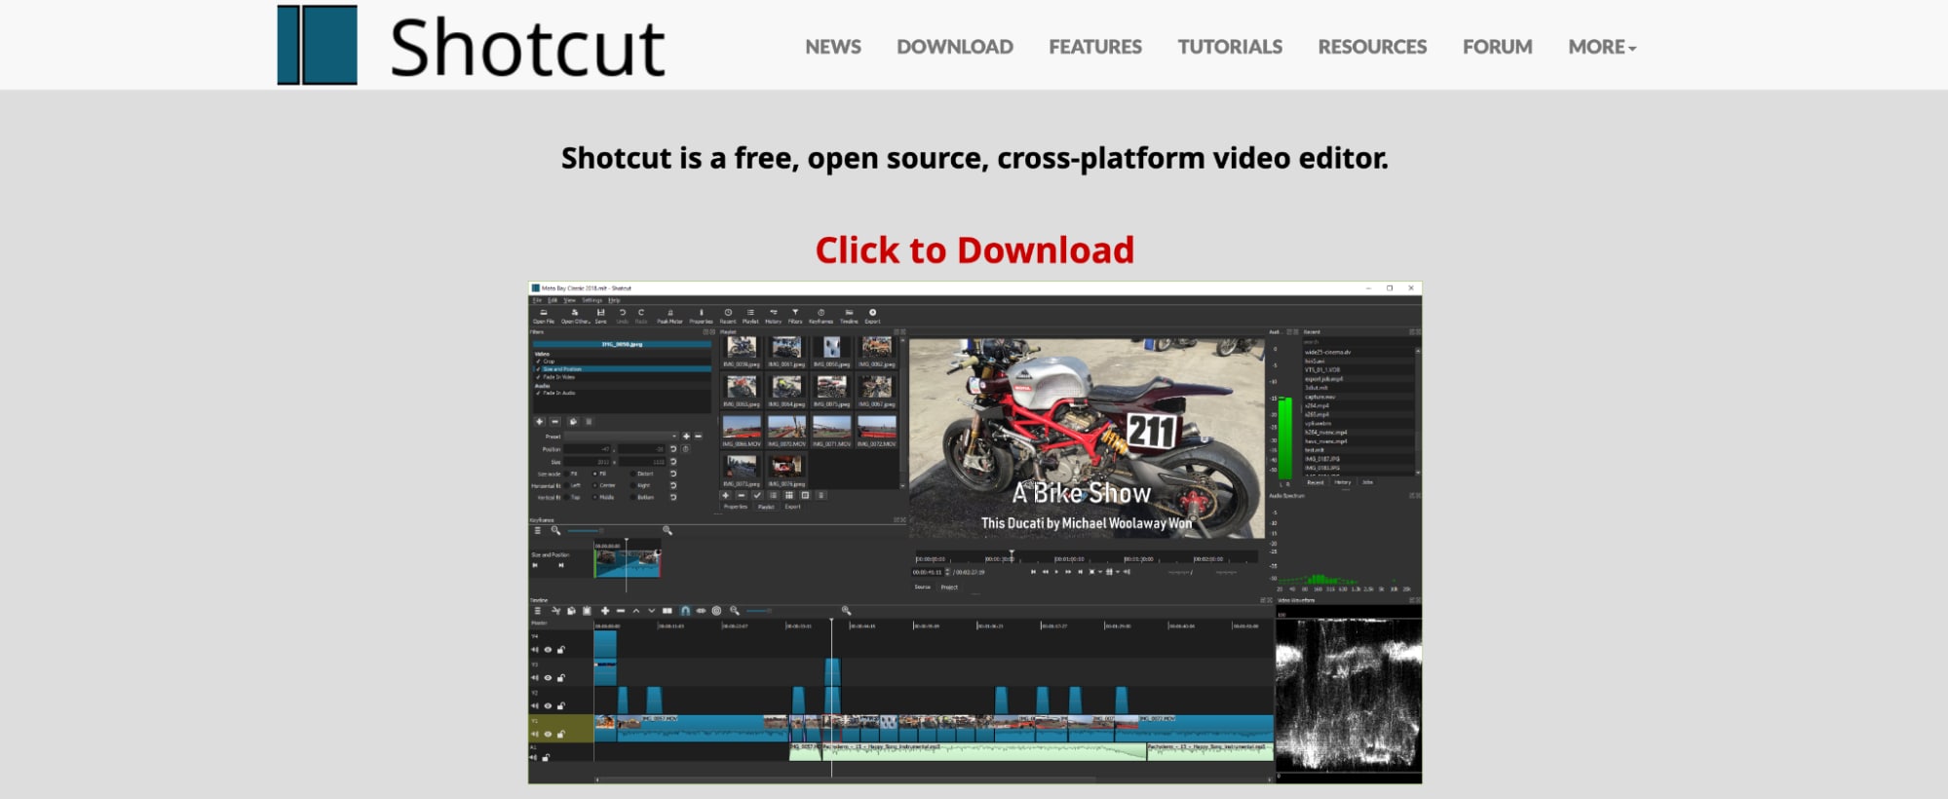This screenshot has width=1948, height=799.
Task: Click the Recent clock icon in toolbar
Action: [x=728, y=313]
